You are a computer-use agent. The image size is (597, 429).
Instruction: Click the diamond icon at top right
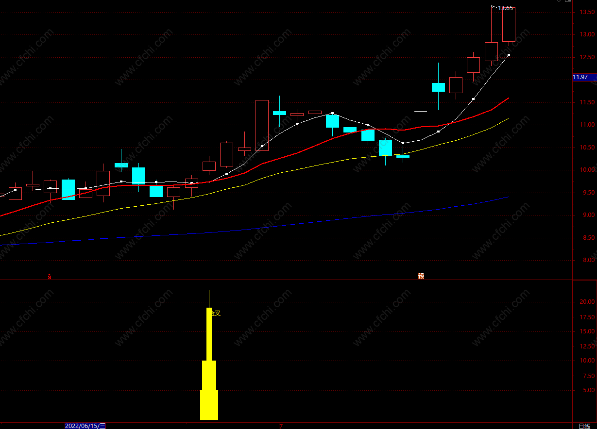pos(559,1)
